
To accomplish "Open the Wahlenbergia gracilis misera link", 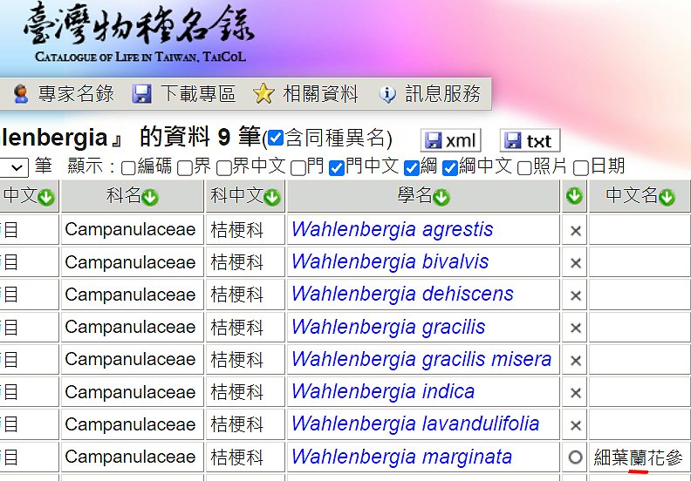I will tap(421, 359).
